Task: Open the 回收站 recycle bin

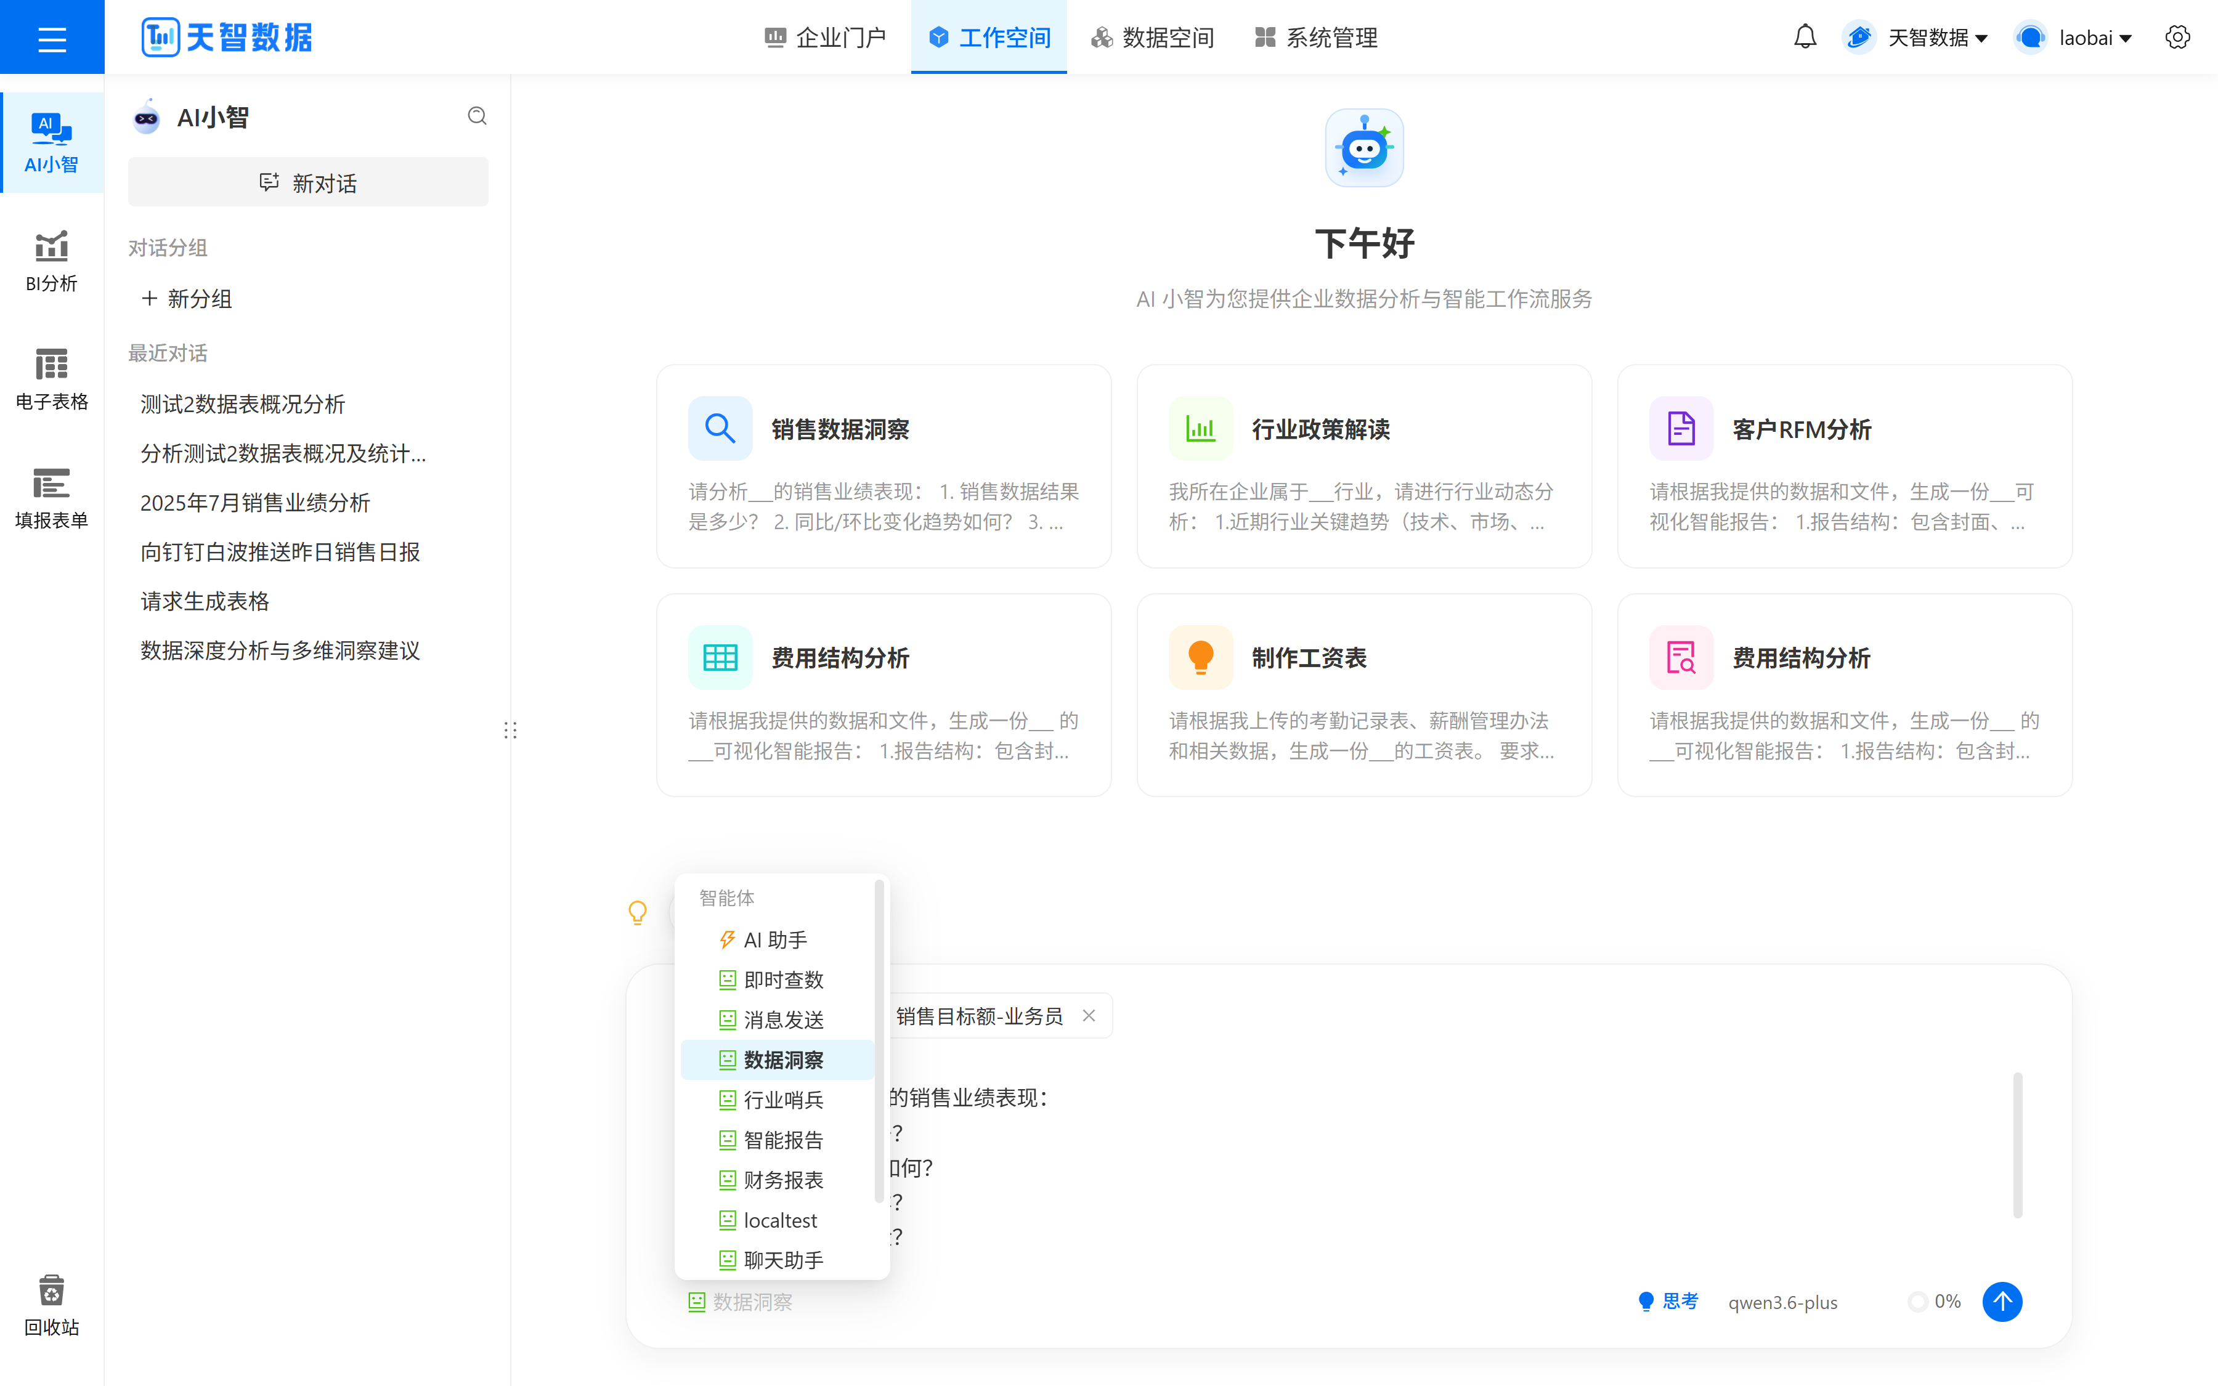Action: tap(51, 1305)
